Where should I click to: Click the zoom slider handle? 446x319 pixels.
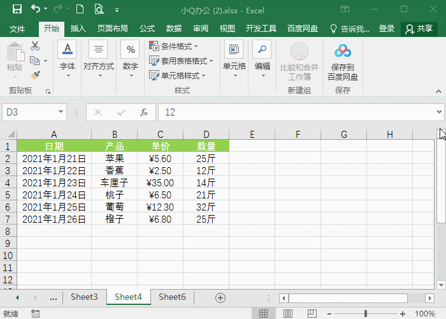point(366,314)
